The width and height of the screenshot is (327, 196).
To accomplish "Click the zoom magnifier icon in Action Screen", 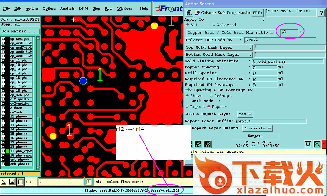I will (317, 144).
